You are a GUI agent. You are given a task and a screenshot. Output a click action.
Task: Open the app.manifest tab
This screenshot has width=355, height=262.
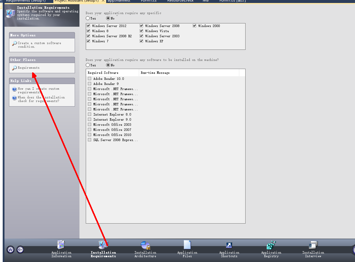(119, 1)
